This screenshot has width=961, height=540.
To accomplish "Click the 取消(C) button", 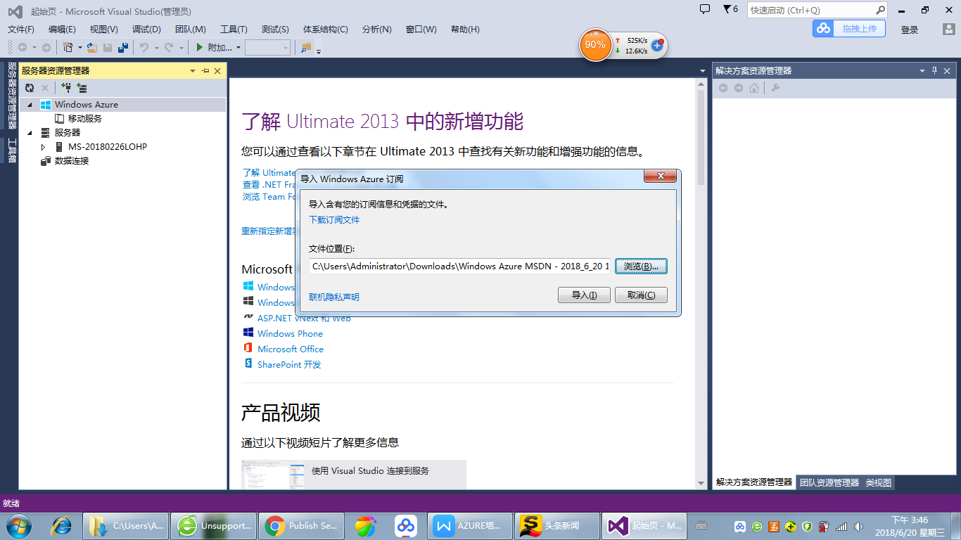I will coord(641,295).
